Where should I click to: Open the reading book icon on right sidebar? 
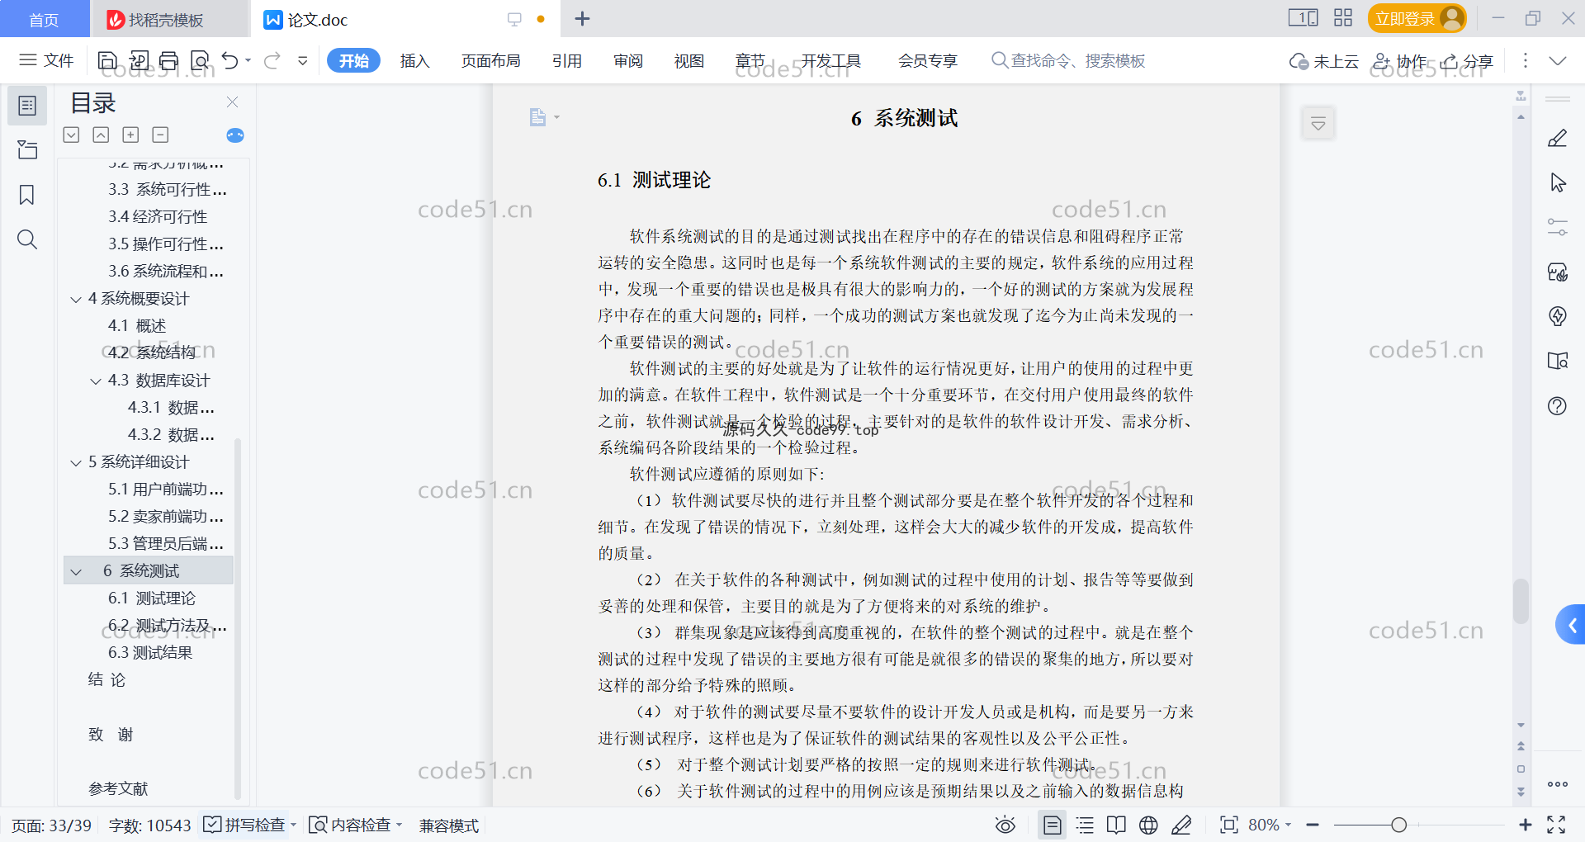1558,361
